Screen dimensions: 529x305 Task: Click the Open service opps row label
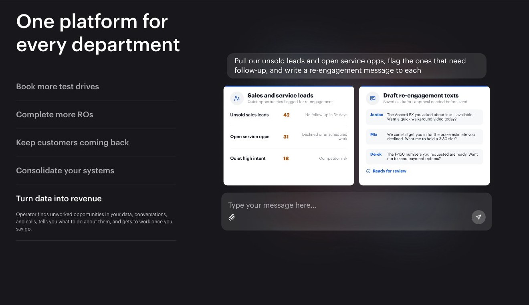click(x=250, y=137)
